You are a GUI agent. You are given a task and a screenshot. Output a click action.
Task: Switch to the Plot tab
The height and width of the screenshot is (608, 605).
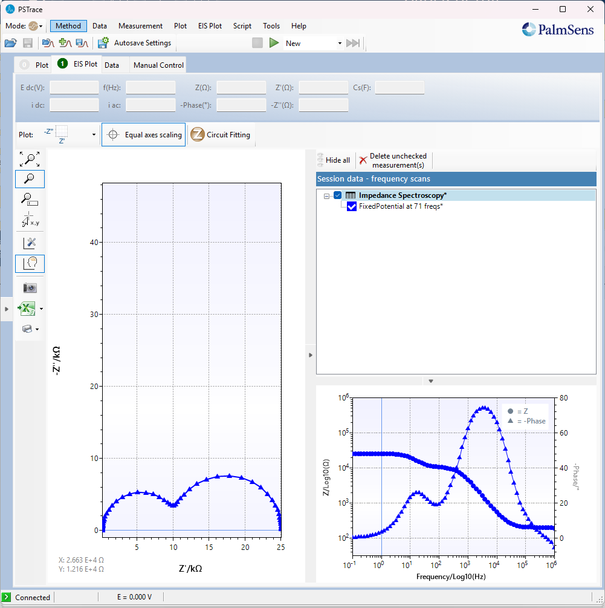[x=34, y=65]
